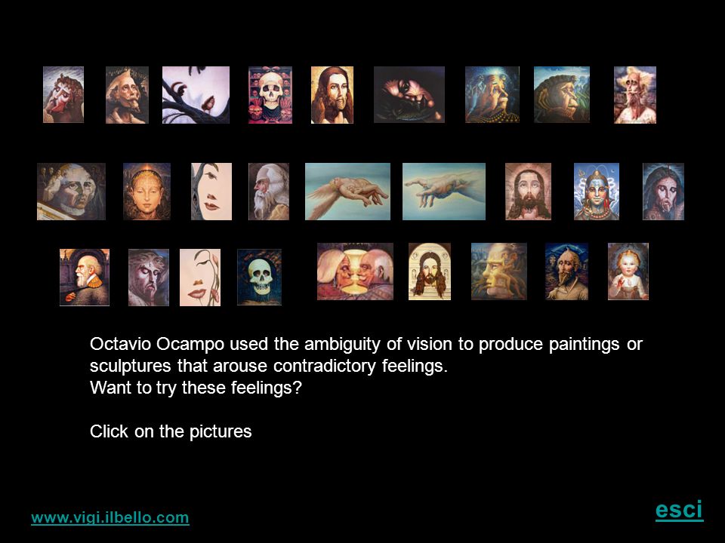Screen dimensions: 725x543
Task: Open the white-bearded old man profile painting
Action: (x=269, y=191)
